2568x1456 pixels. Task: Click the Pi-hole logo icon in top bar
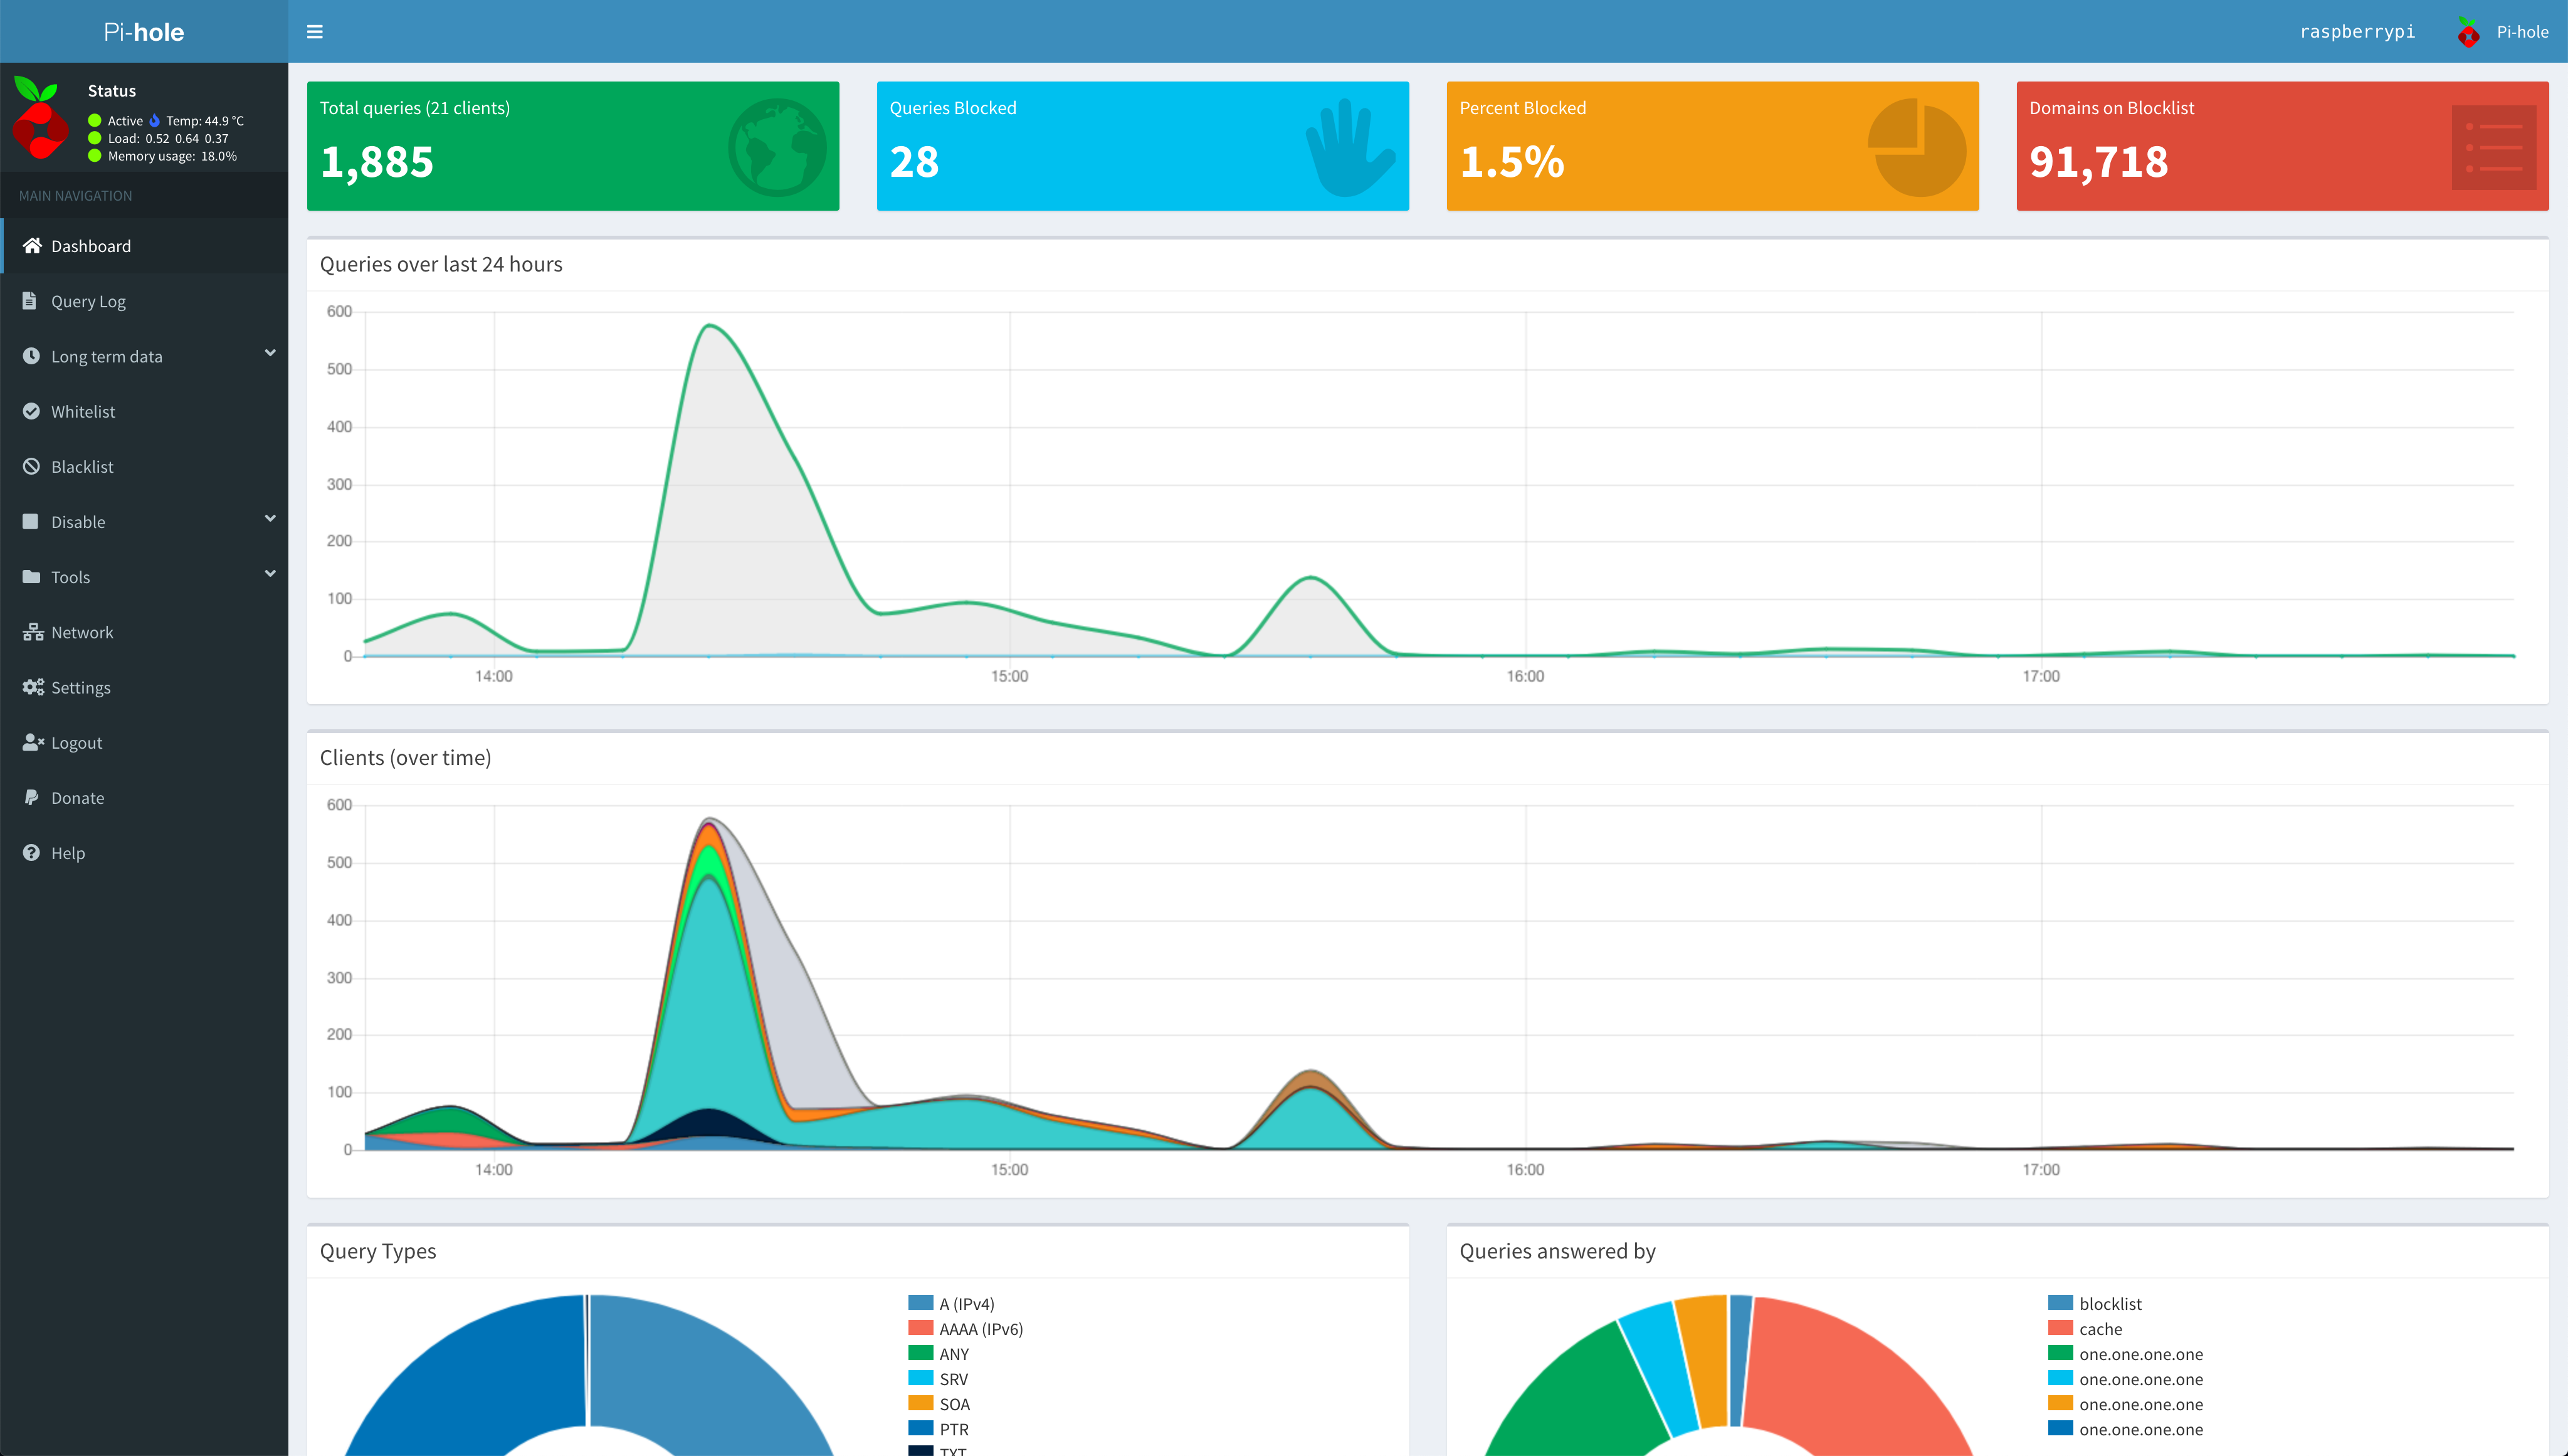coord(2468,32)
